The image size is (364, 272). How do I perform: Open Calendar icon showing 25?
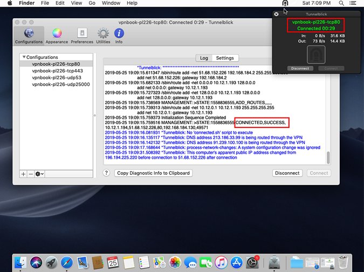tap(113, 263)
